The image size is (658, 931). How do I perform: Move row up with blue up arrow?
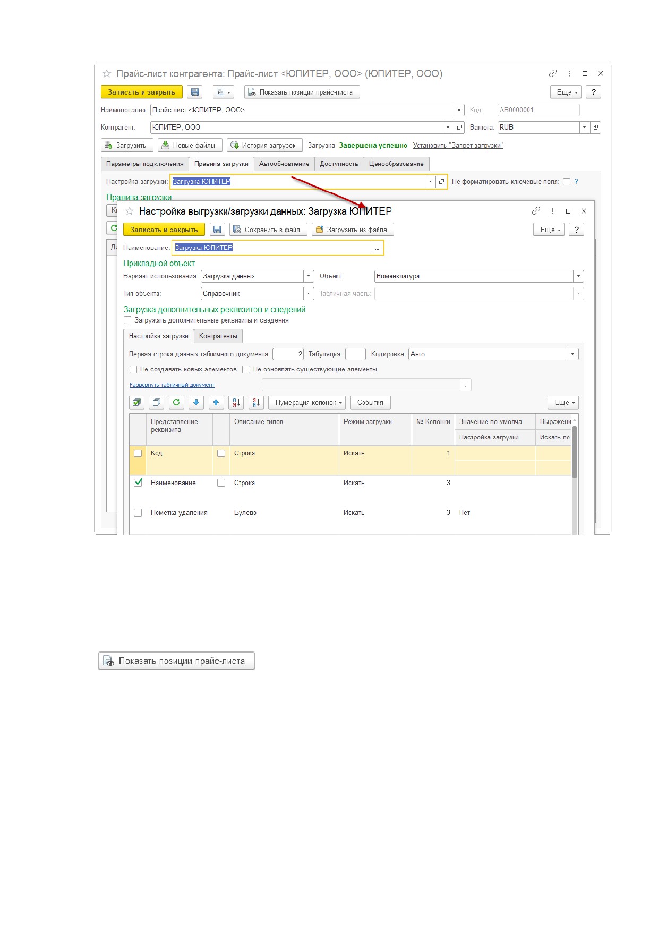216,403
